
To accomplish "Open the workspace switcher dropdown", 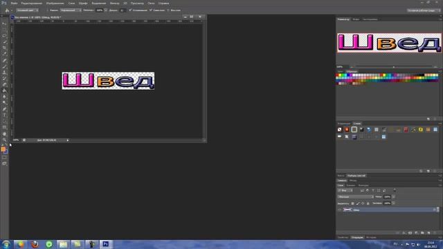I will point(424,10).
